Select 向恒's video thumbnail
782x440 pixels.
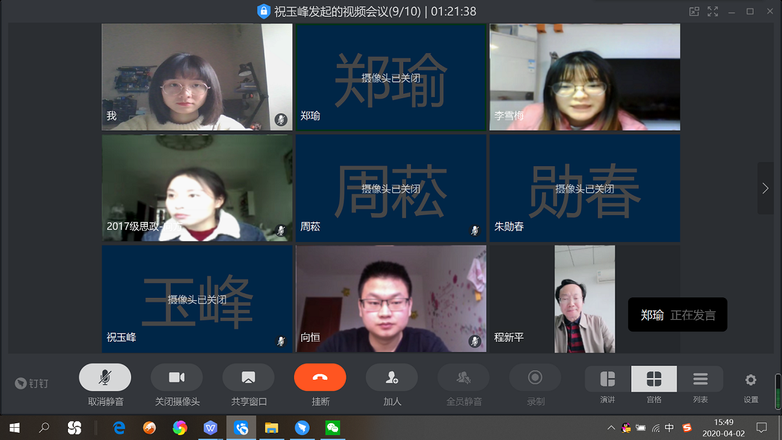tap(391, 299)
